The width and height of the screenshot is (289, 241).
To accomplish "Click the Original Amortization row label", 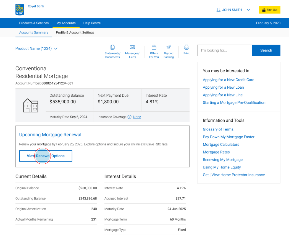I will (31, 209).
